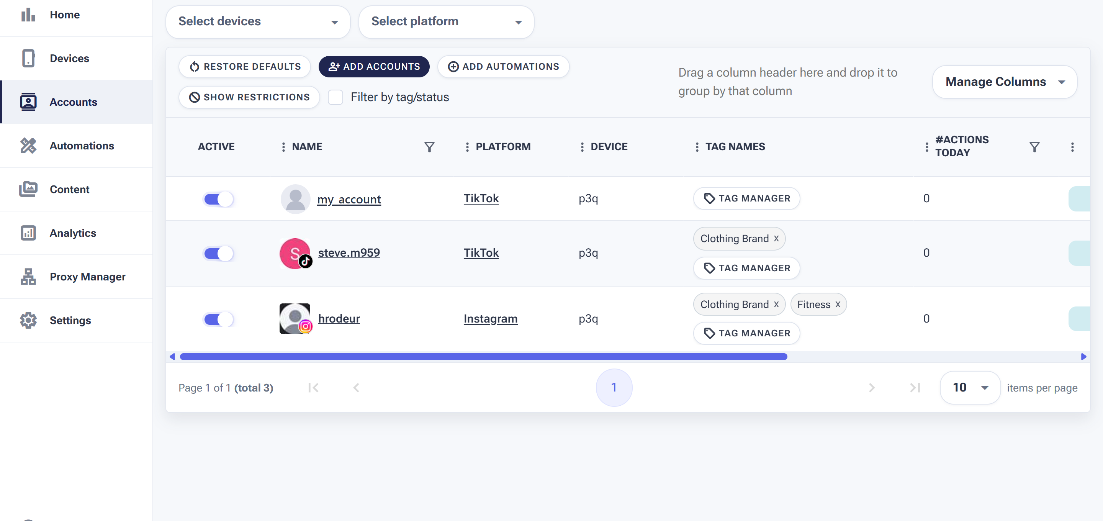This screenshot has width=1103, height=521.
Task: Select page 1 in pagination
Action: pos(614,388)
